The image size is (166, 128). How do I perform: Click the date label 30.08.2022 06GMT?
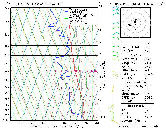[125, 4]
